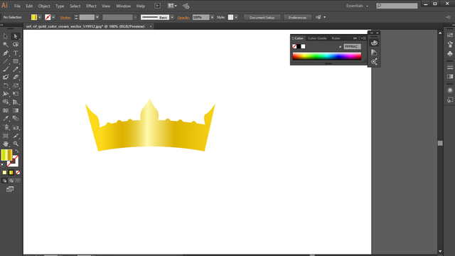
Task: Open the Essentials workspace dropdown
Action: pyautogui.click(x=357, y=6)
